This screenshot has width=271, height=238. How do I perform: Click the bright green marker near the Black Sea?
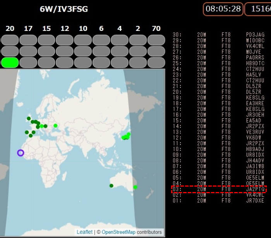click(x=55, y=126)
